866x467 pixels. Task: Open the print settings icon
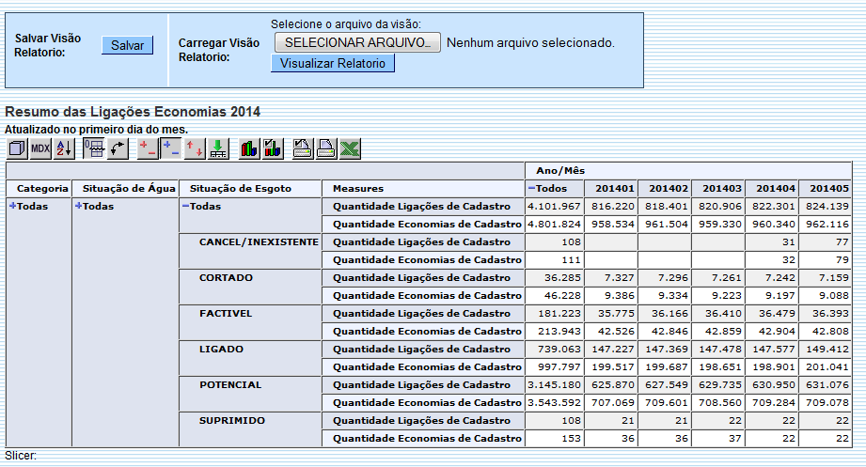pos(303,148)
